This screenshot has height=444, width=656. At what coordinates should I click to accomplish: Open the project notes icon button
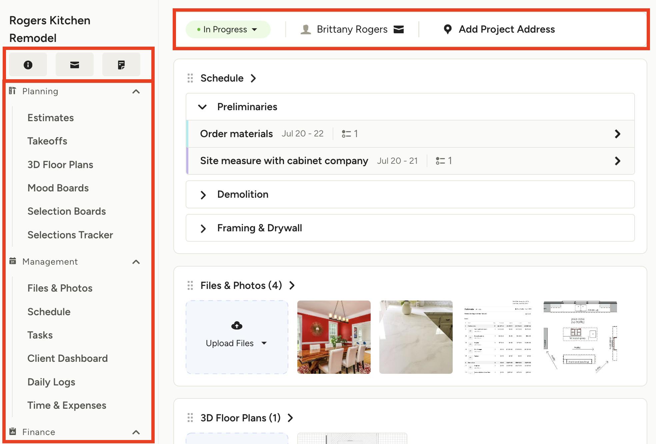tap(121, 65)
